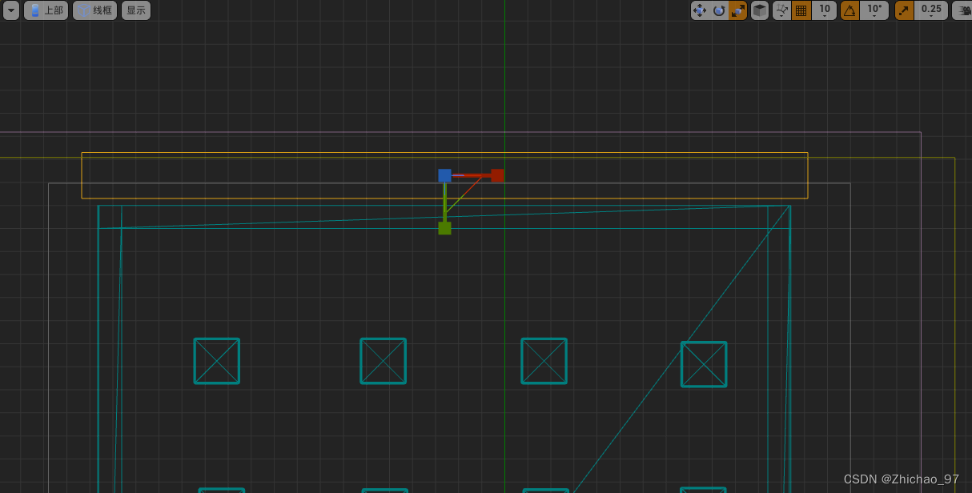This screenshot has width=972, height=493.
Task: Open the 显示 show flags menu
Action: pos(136,10)
